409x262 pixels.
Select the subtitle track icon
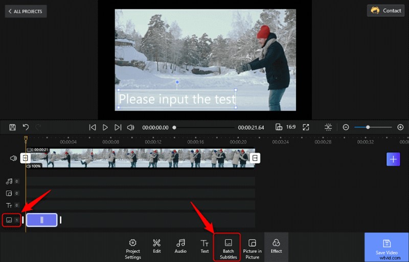(x=9, y=220)
